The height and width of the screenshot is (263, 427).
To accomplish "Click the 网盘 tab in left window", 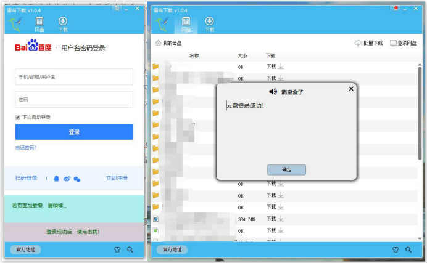I will tap(39, 24).
